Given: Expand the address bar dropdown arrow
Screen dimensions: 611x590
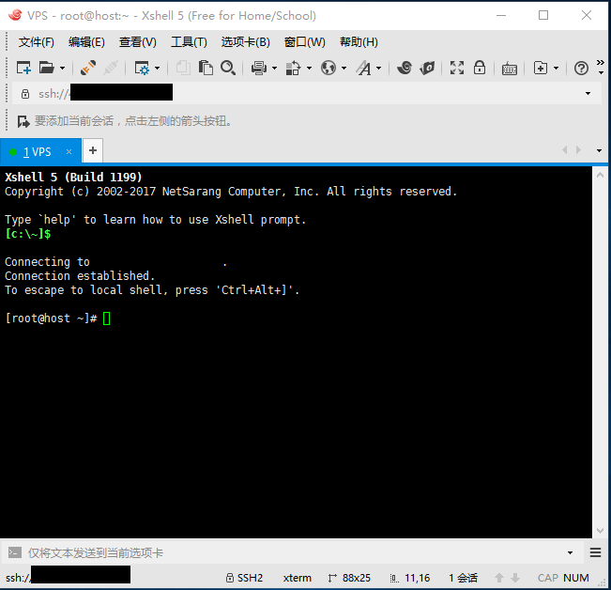Looking at the screenshot, I should point(588,93).
